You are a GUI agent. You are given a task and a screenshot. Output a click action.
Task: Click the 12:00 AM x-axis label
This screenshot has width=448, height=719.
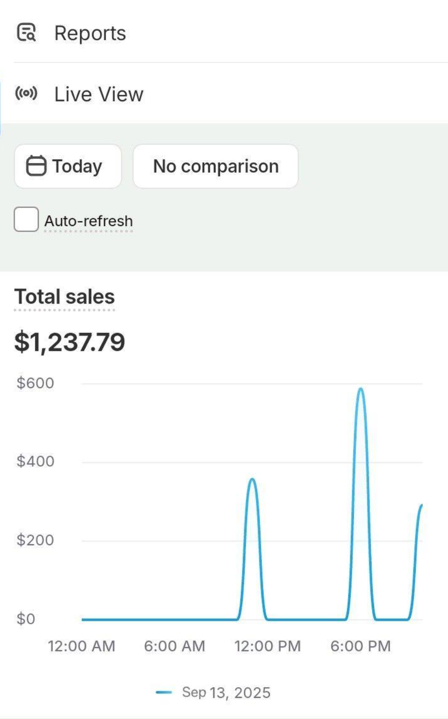tap(82, 646)
